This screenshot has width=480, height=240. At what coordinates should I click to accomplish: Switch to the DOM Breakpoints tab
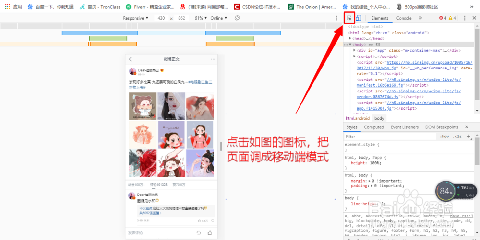click(442, 127)
